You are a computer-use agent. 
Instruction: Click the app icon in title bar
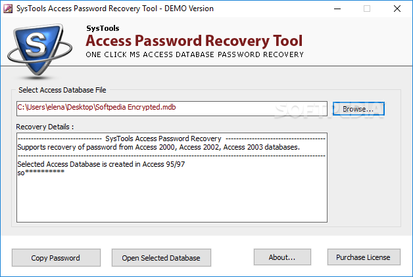[8, 9]
